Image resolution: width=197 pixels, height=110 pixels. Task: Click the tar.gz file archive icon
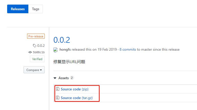point(58,98)
